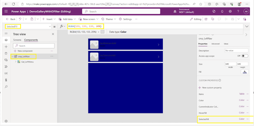Open the App checker stethoscope icon

point(212,19)
